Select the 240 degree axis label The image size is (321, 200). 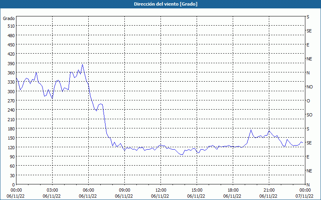point(11,110)
